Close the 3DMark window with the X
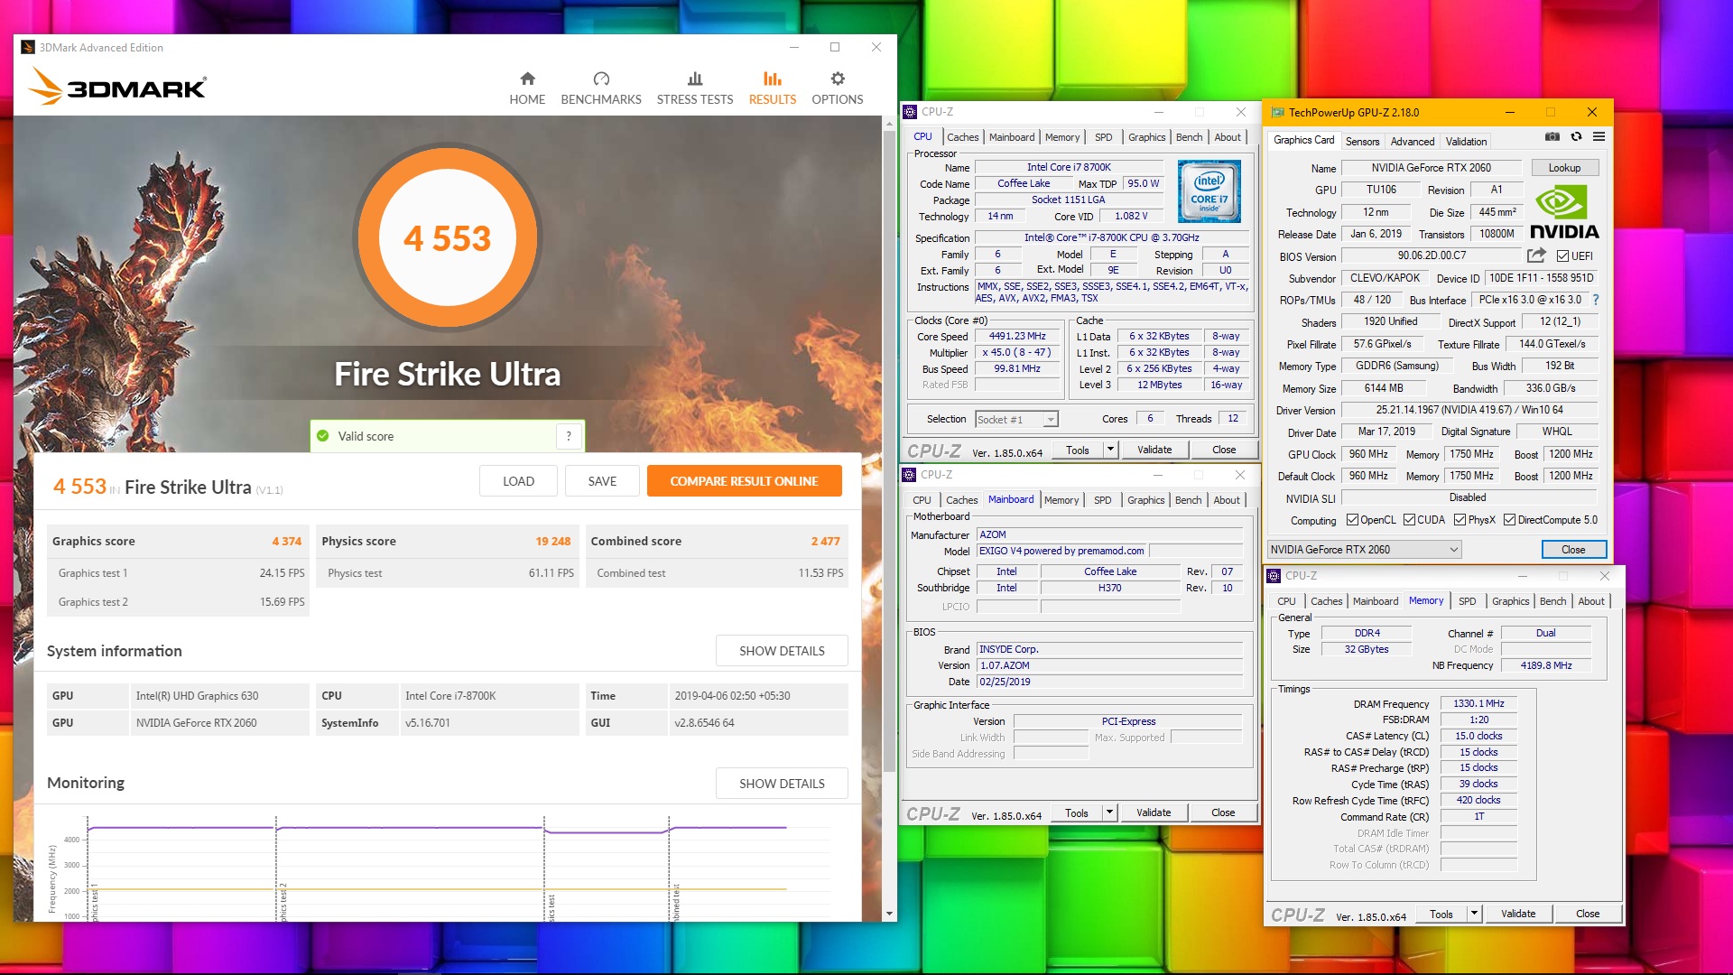Screen dimensions: 1733x975 coord(876,48)
